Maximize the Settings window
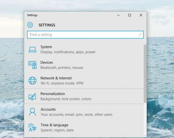174x138 pixels. [x=130, y=15]
